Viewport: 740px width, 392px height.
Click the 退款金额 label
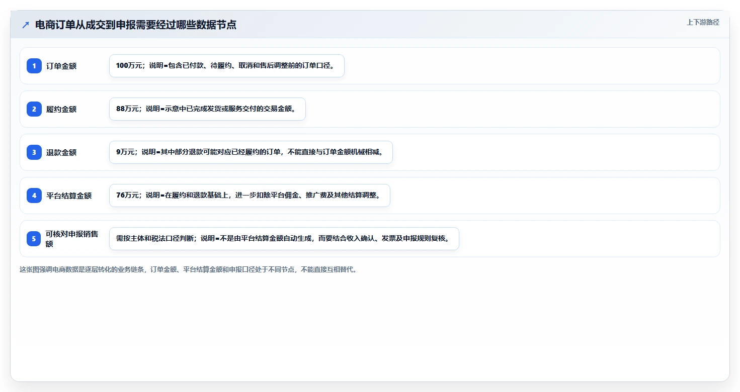[x=61, y=152]
